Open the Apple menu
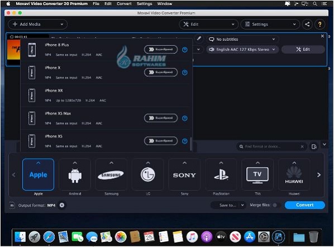Screen dimensions: 334x247 click(8, 3)
